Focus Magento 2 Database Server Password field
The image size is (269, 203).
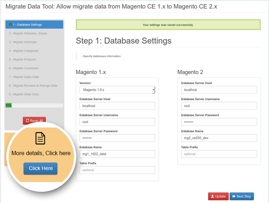click(219, 122)
